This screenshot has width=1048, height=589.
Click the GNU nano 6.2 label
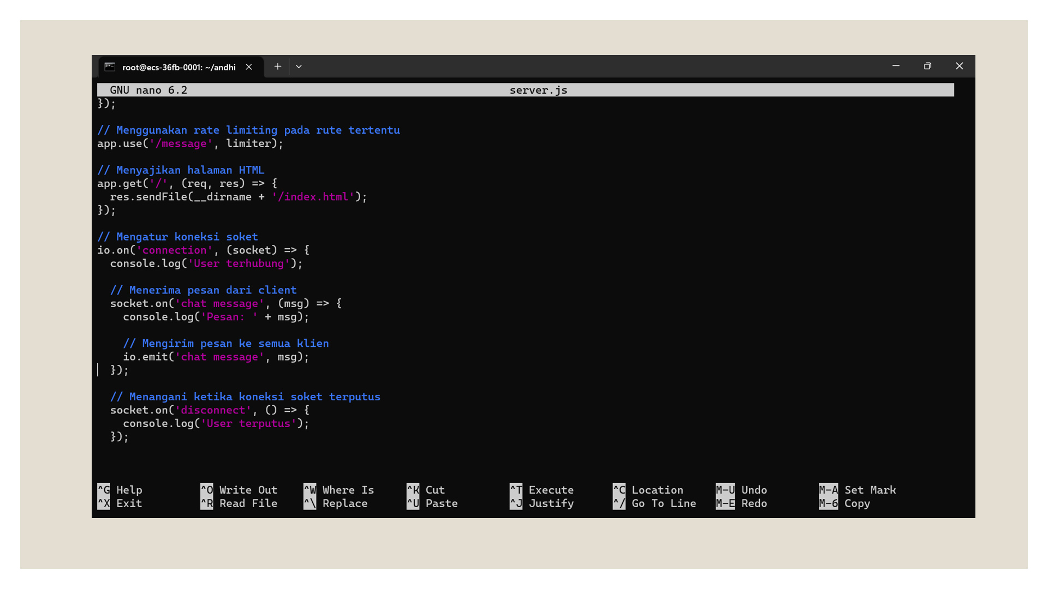pos(148,90)
